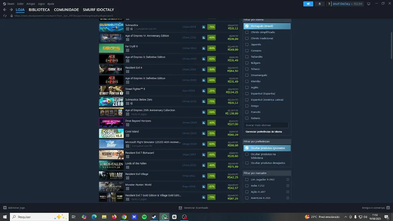Open the Gerenciar downloads icon
393x221 pixels.
tap(180, 208)
